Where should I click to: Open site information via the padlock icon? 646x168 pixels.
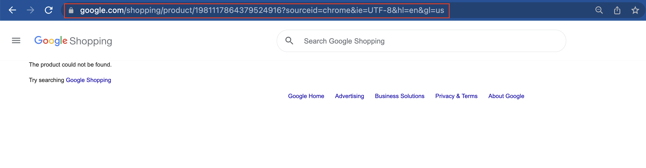[71, 10]
